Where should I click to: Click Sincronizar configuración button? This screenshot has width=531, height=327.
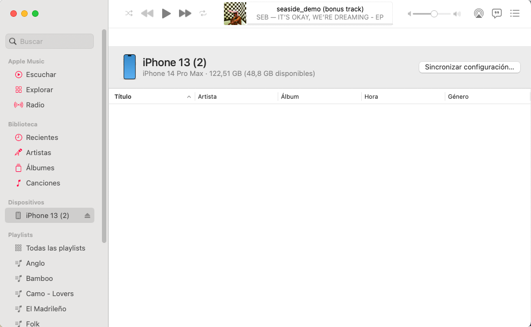469,67
